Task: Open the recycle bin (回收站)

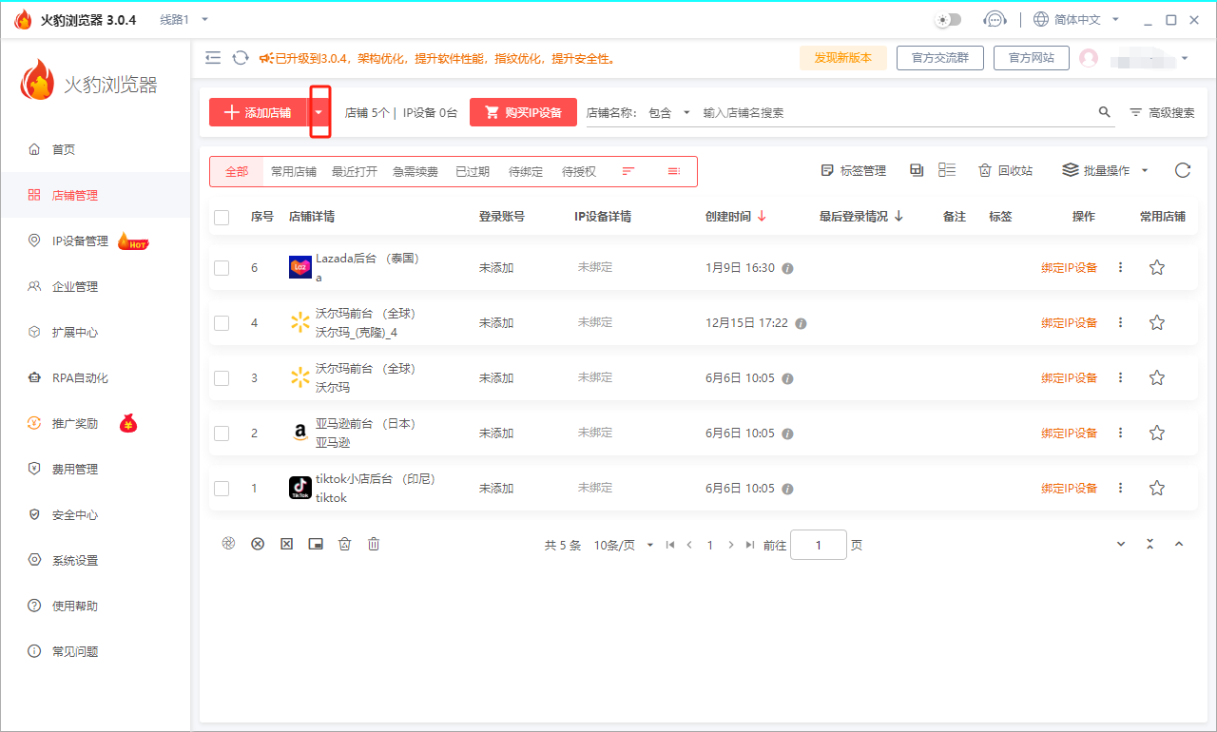Action: pos(1005,170)
